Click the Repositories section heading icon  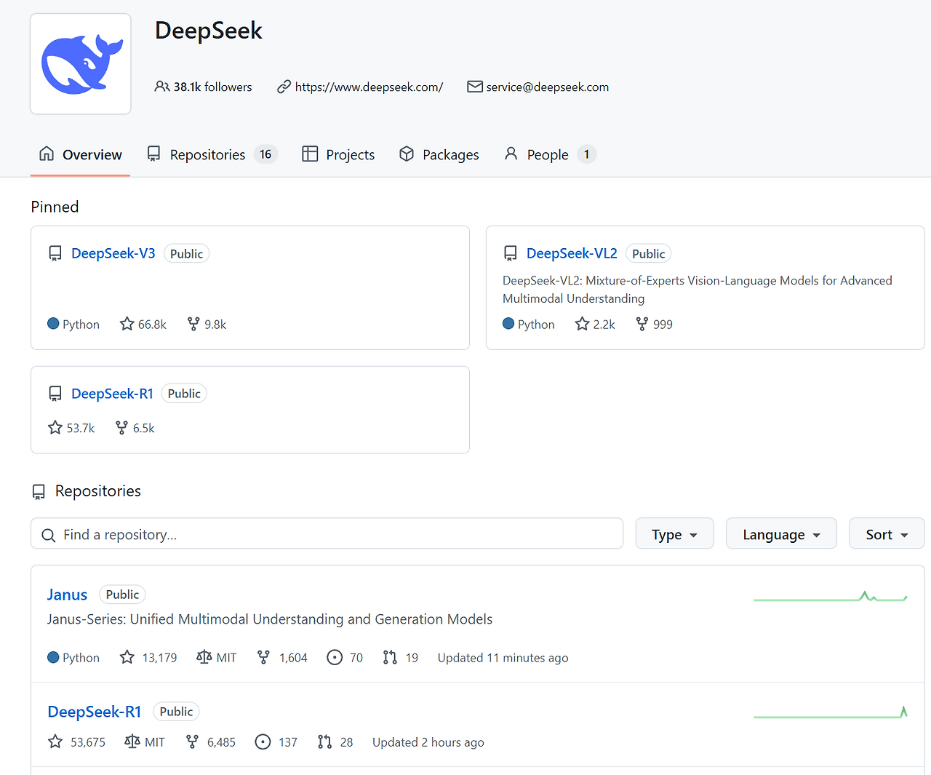[39, 492]
